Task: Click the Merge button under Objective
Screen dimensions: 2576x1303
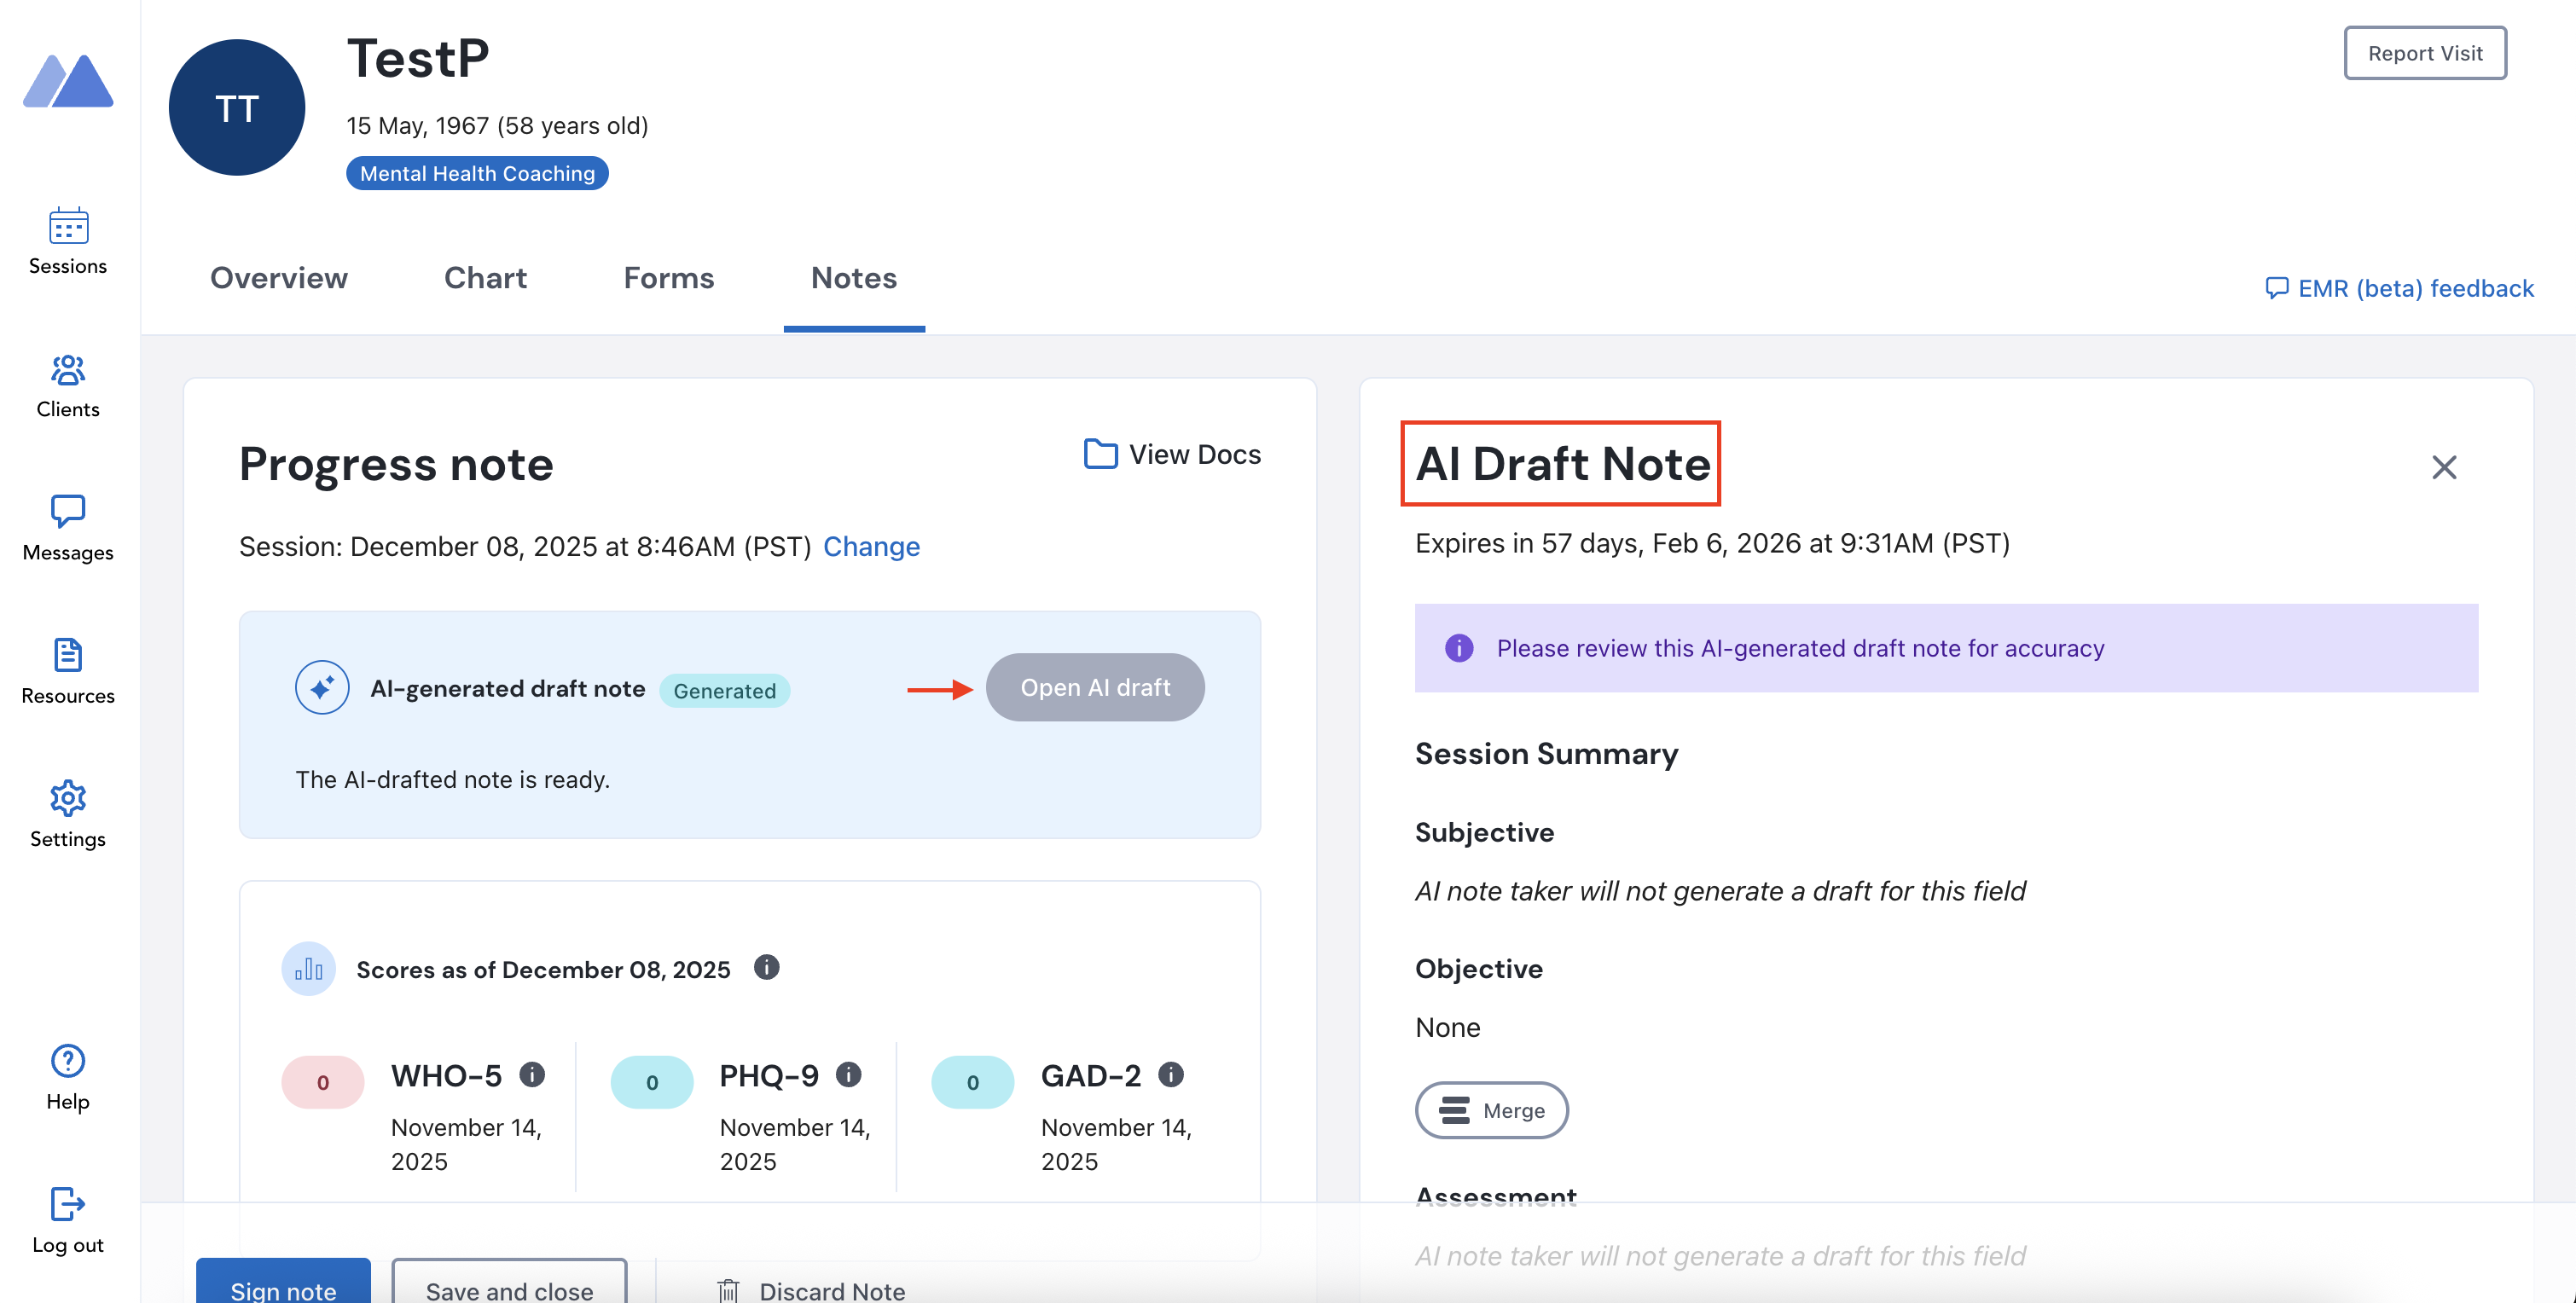Action: pyautogui.click(x=1491, y=1110)
